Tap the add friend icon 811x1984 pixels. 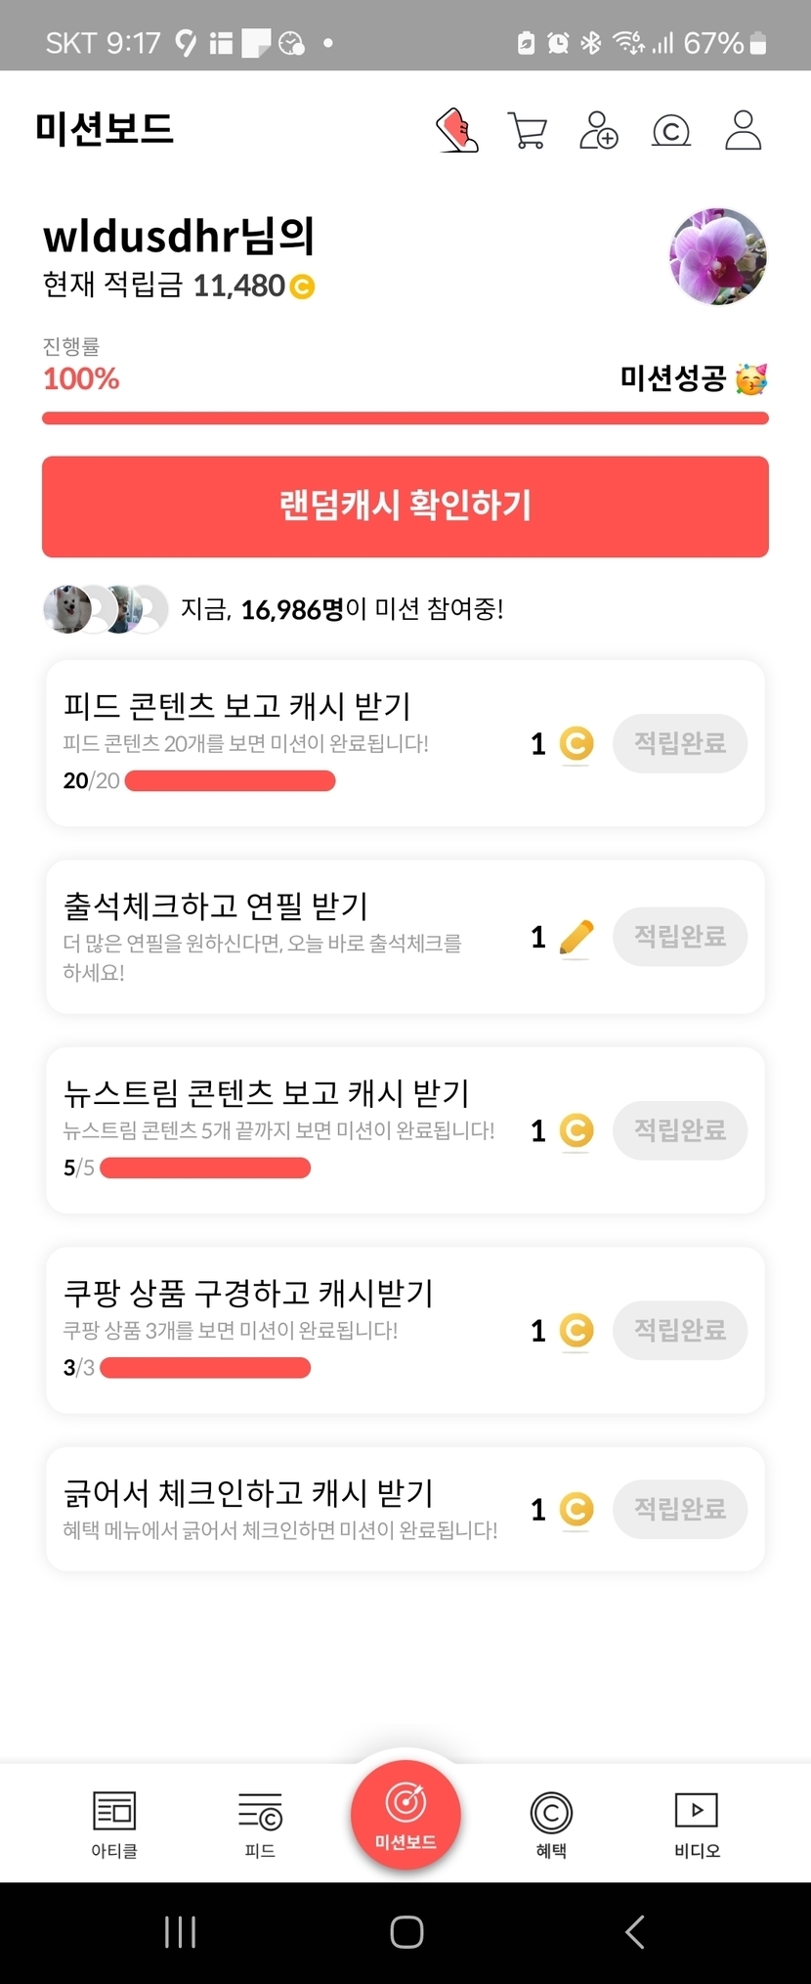point(599,130)
